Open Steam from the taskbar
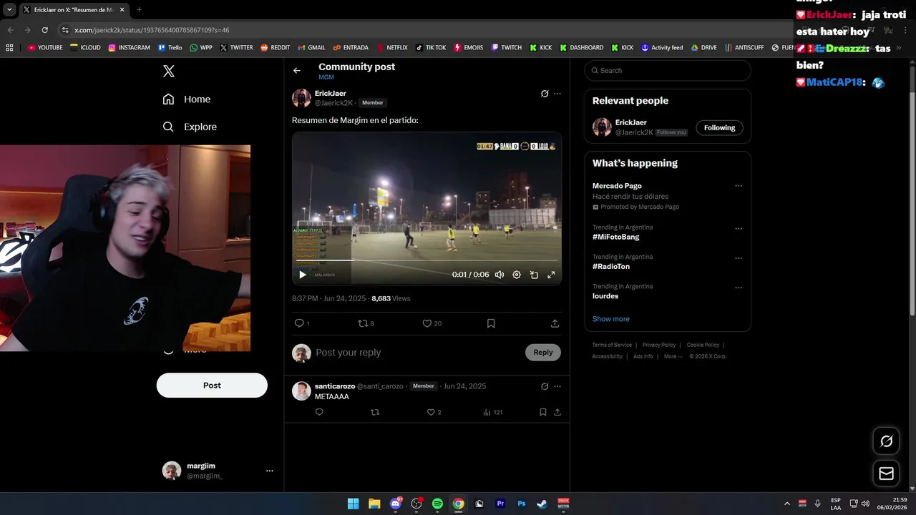This screenshot has width=916, height=515. (542, 504)
